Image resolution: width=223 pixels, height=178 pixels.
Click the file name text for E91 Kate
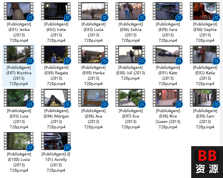tap(168, 75)
